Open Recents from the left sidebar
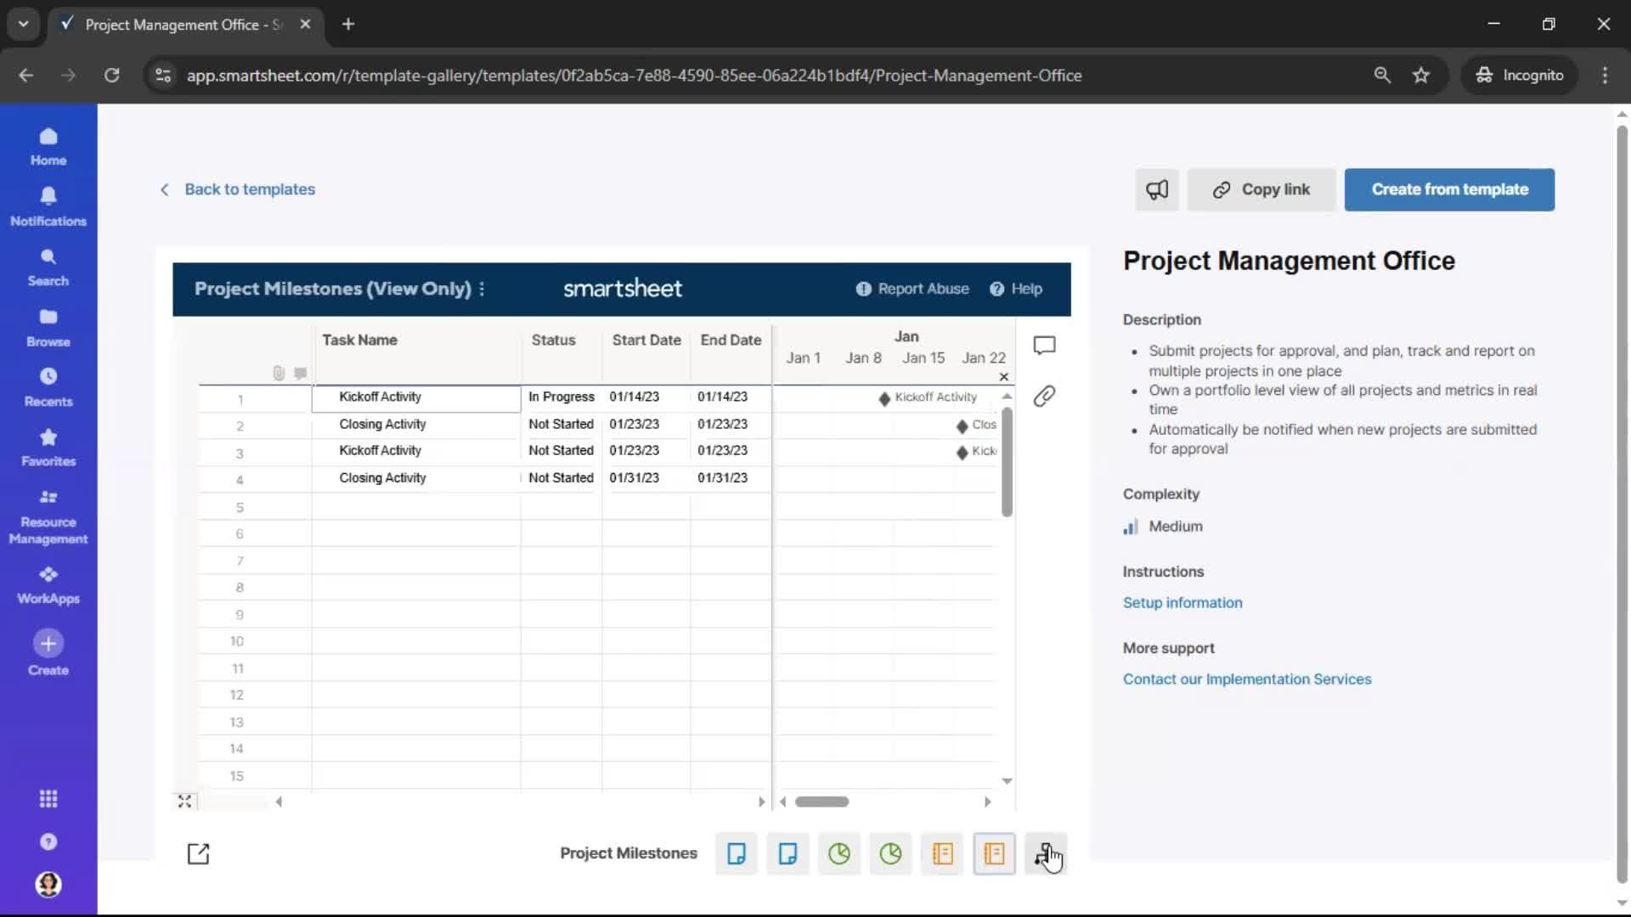This screenshot has height=917, width=1631. 48,386
